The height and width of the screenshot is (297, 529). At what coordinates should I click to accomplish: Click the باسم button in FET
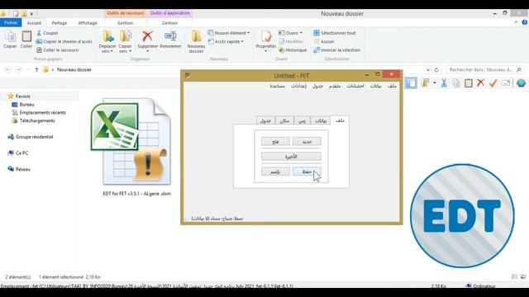click(x=275, y=172)
